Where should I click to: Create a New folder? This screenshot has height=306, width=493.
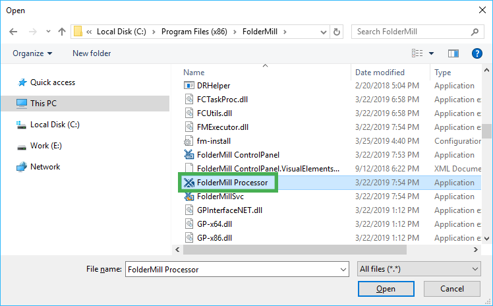92,53
